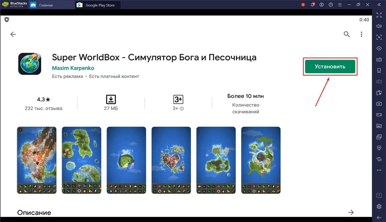Open the media folder sidebar icon

pos(379,126)
